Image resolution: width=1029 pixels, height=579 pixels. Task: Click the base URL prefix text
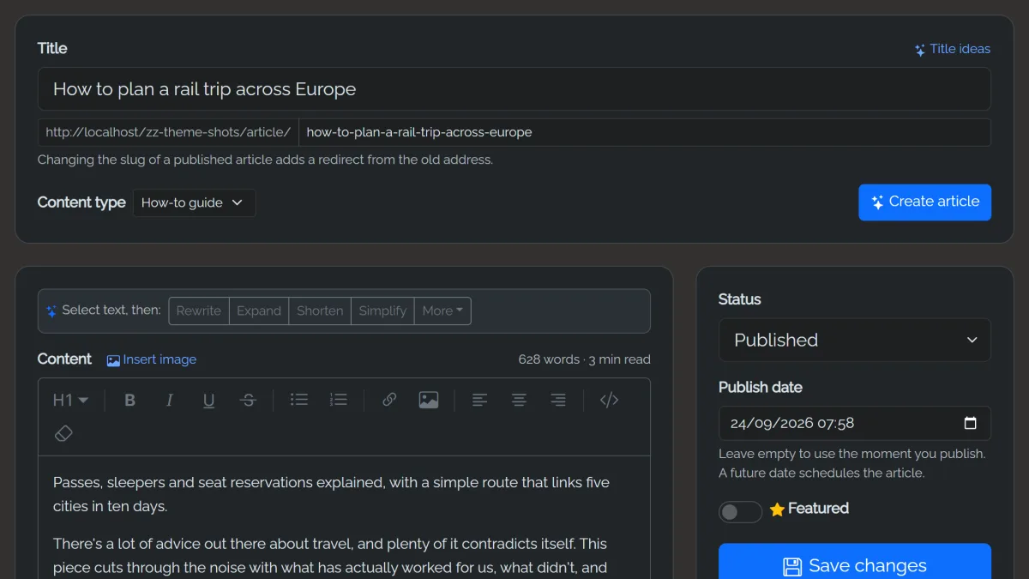168,132
